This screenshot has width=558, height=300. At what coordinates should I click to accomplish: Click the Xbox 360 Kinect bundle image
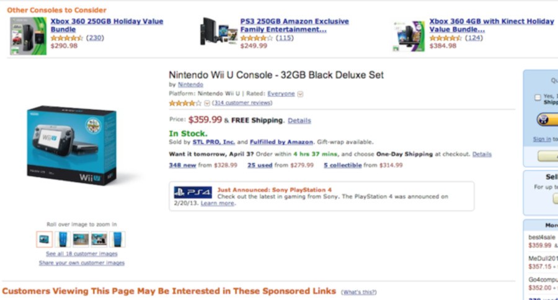409,36
